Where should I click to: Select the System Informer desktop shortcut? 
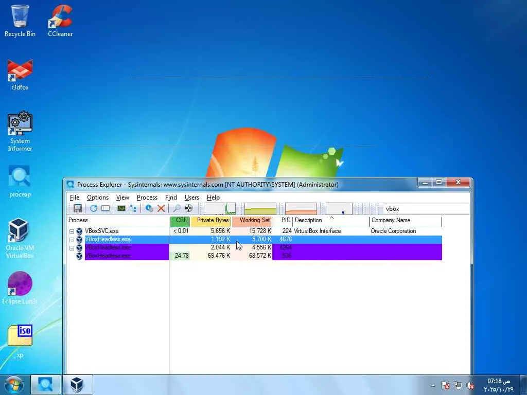point(20,131)
